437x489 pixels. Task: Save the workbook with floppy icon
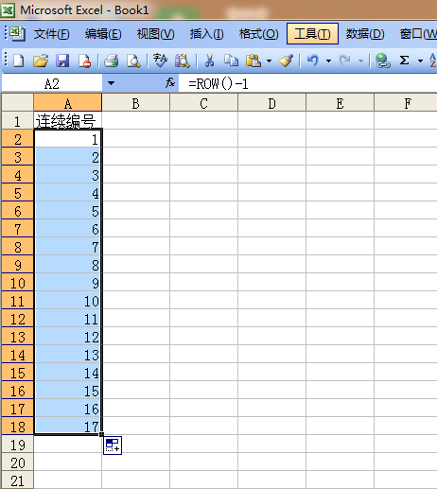tap(62, 61)
